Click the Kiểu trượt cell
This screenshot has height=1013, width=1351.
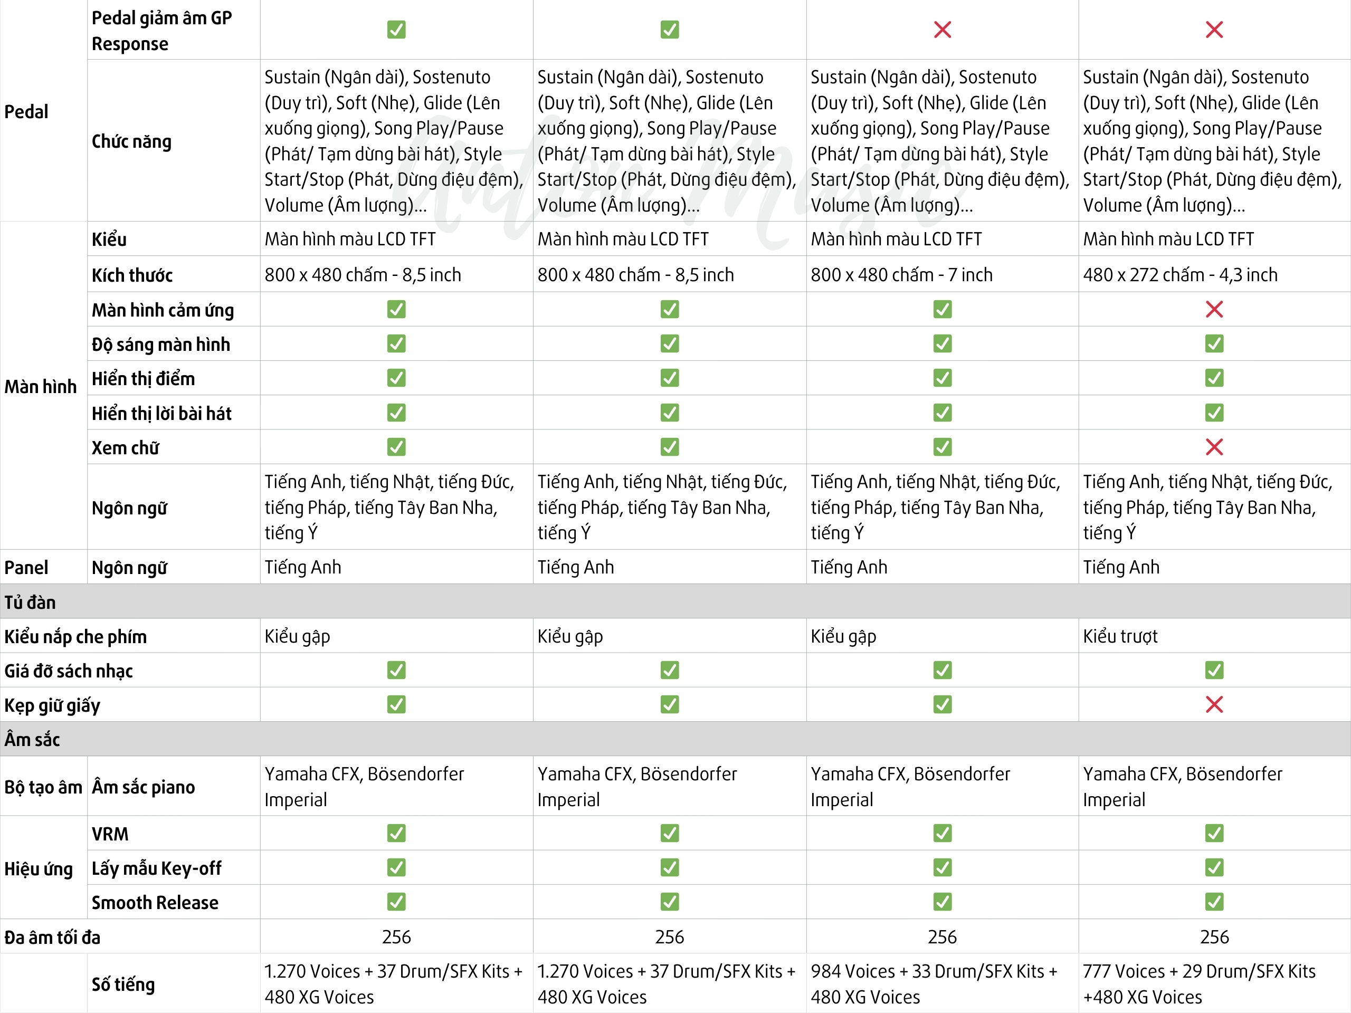click(x=1120, y=636)
